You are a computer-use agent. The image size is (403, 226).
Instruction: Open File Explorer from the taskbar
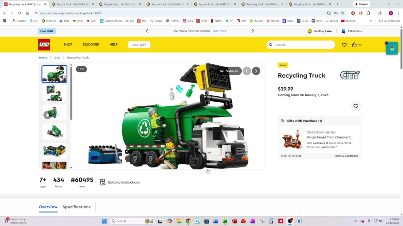click(179, 221)
